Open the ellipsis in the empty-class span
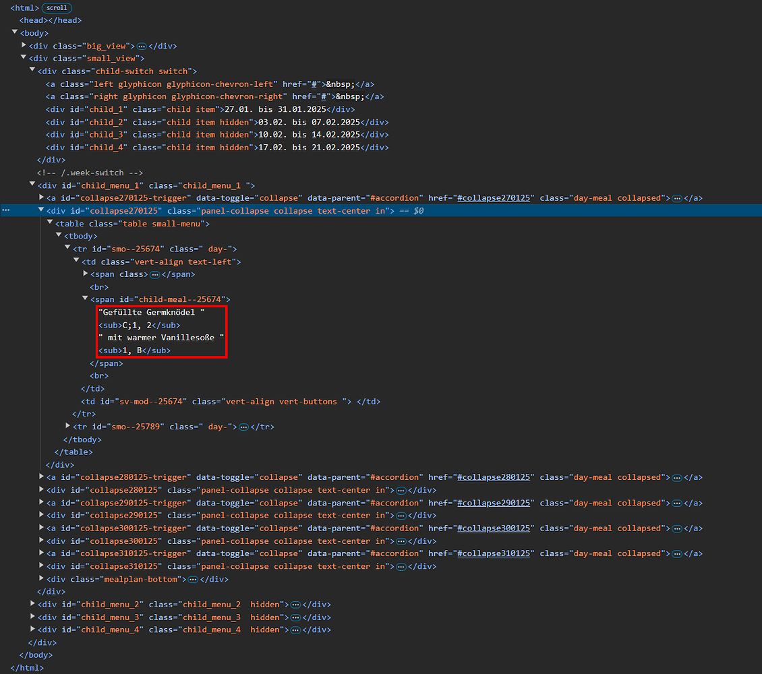762x674 pixels. point(154,274)
